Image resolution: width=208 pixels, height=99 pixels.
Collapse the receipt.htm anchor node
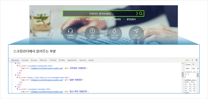pyautogui.click(x=18, y=89)
